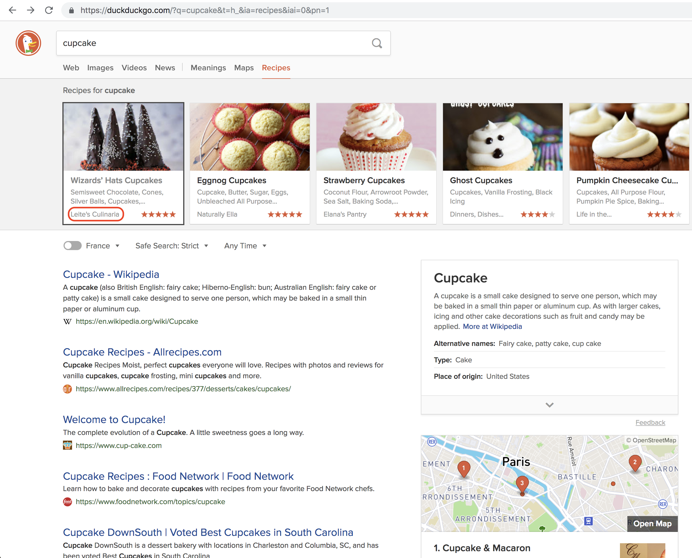Screen dimensions: 692x558
Task: Open Safe Search: Strict dropdown
Action: (x=172, y=246)
